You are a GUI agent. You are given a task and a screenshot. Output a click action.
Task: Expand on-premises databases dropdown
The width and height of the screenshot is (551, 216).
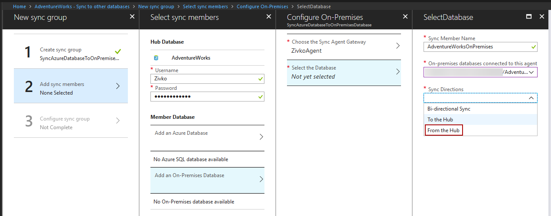coord(531,72)
